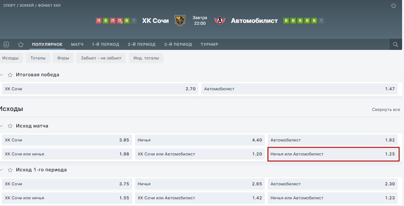Open the search magnifier icon
The width and height of the screenshot is (404, 206).
click(x=395, y=45)
